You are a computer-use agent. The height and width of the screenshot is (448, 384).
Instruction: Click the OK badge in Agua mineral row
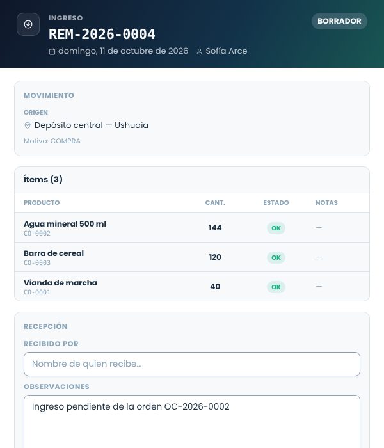click(x=276, y=228)
